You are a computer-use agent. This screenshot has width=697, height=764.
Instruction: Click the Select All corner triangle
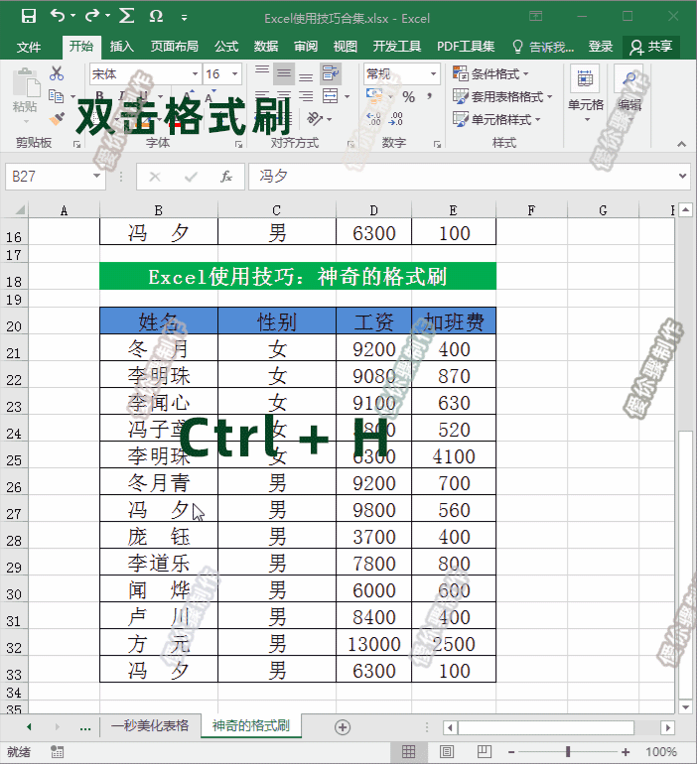20,210
